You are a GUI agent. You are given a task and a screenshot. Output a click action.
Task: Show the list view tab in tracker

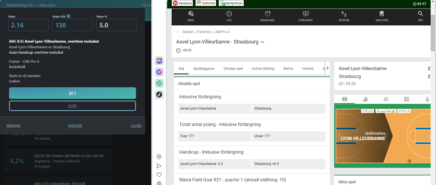[407, 99]
